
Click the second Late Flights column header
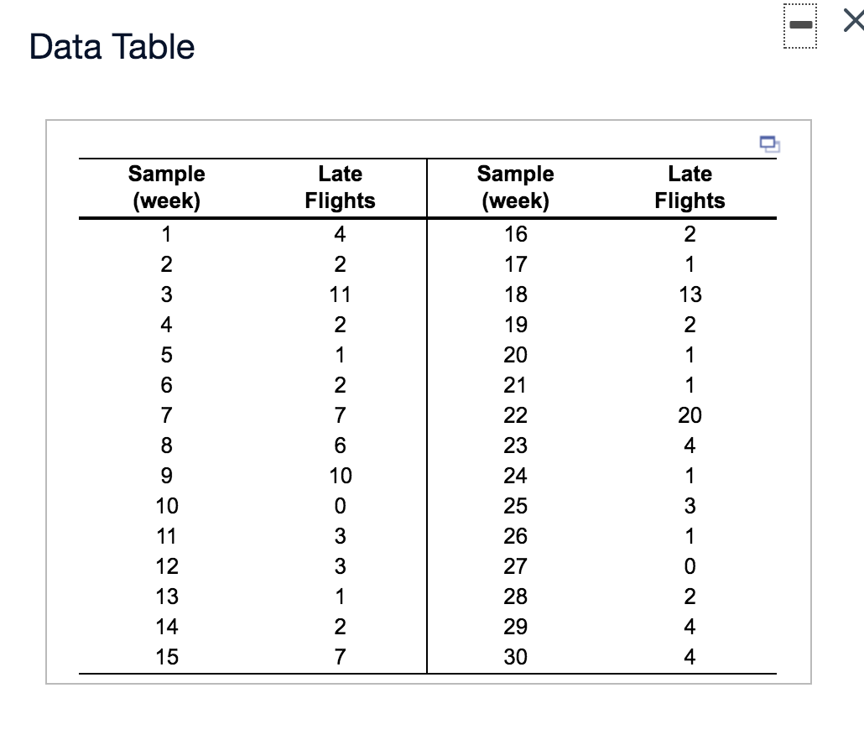coord(690,187)
